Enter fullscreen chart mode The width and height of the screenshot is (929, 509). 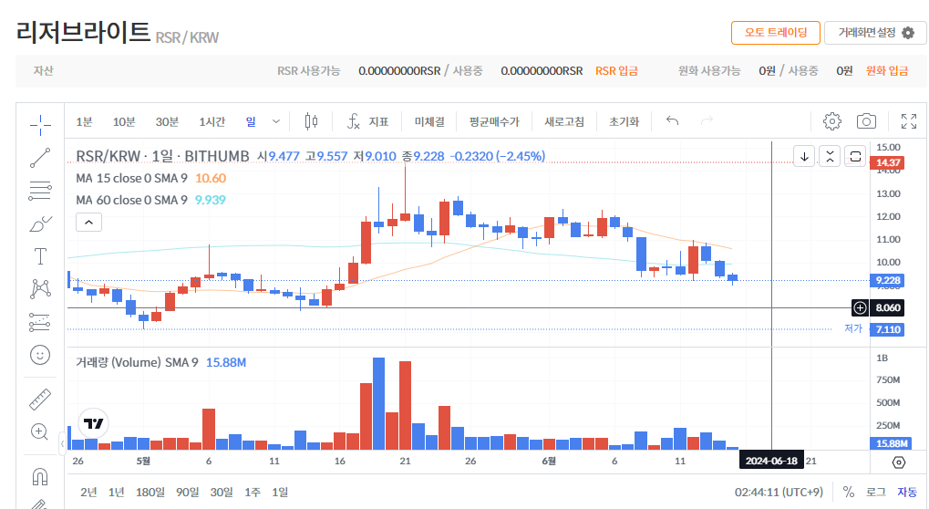pos(909,121)
